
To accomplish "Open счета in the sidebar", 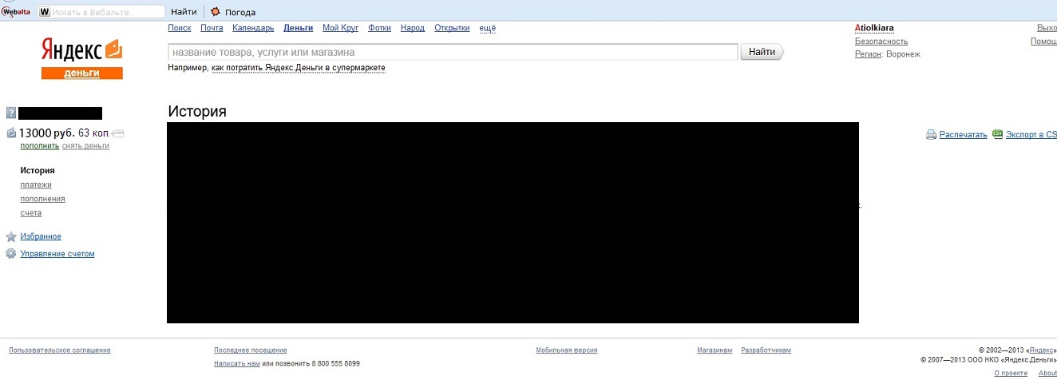I will [x=31, y=214].
